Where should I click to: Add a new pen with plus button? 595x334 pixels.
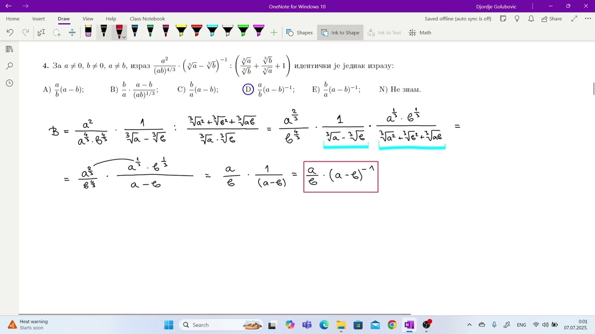(x=274, y=32)
